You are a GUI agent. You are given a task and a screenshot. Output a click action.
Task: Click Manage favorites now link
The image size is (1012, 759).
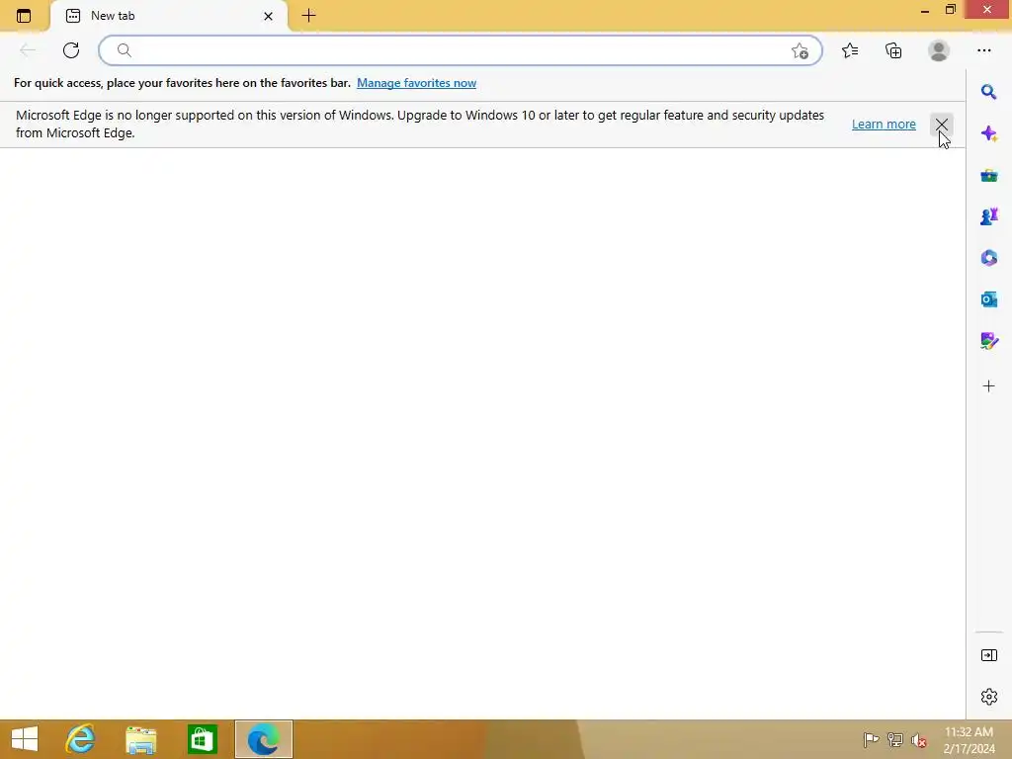point(416,83)
